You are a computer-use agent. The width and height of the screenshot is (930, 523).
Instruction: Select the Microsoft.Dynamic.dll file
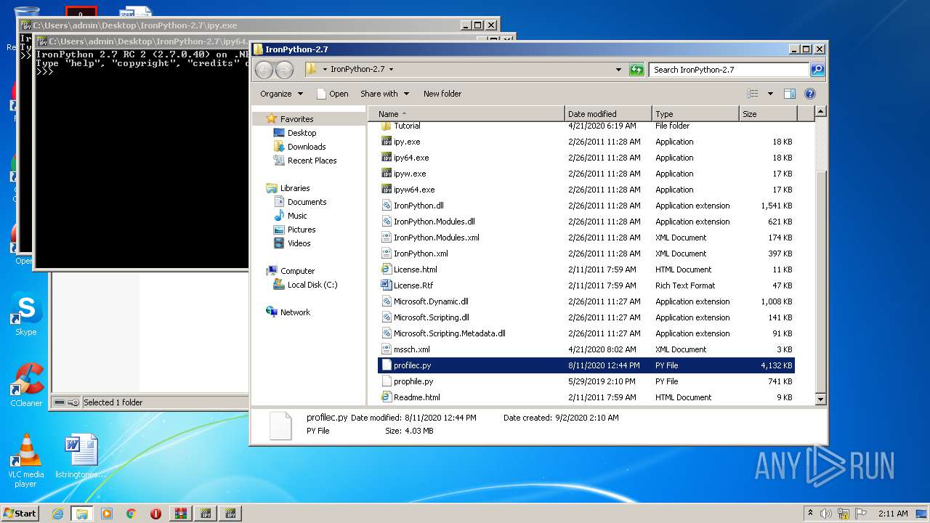tap(431, 301)
